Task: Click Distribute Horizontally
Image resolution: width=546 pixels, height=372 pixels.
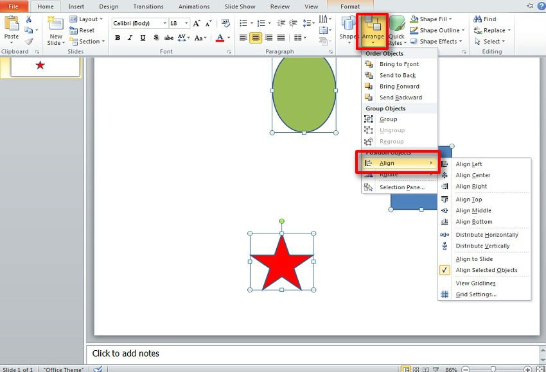Action: (486, 235)
